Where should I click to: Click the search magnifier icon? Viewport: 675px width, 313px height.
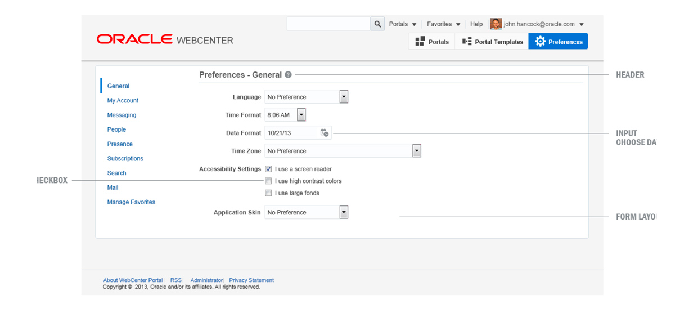click(x=377, y=24)
